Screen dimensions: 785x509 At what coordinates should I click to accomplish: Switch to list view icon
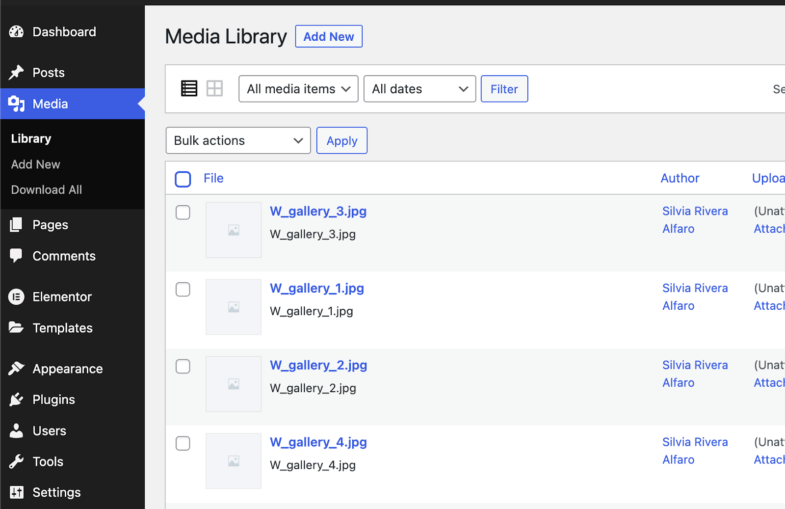[x=189, y=88]
